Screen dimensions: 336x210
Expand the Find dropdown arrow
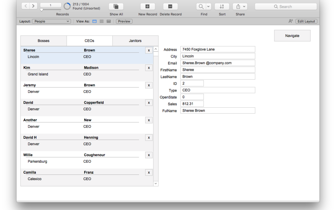(208, 7)
